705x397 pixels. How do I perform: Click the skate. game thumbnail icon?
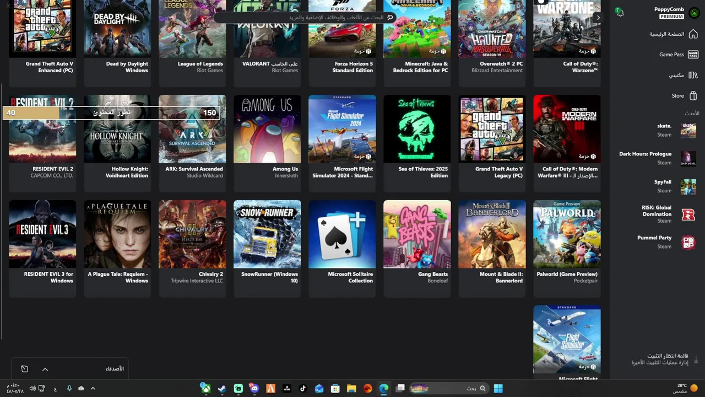point(688,130)
